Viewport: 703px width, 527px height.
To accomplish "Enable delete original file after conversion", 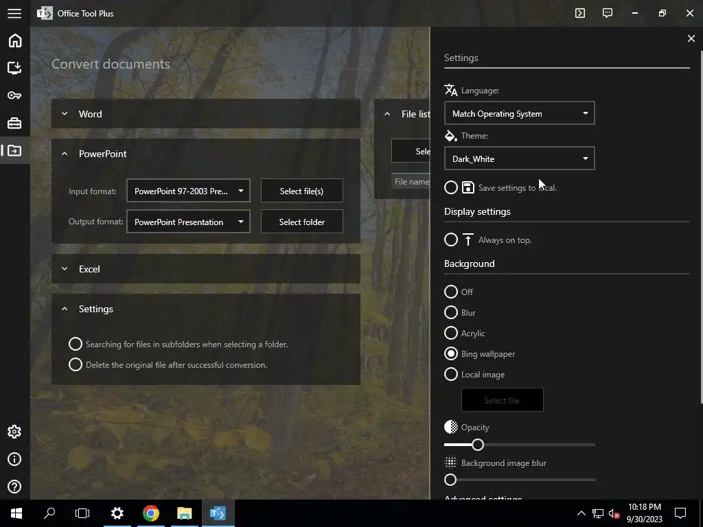I will (x=76, y=364).
